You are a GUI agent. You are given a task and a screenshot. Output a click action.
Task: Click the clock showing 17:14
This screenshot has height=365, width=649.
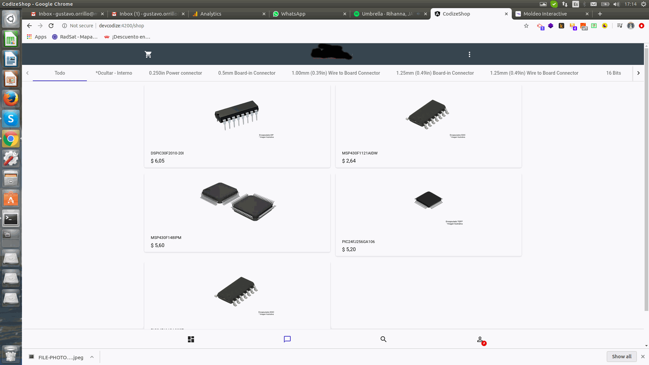tap(630, 4)
